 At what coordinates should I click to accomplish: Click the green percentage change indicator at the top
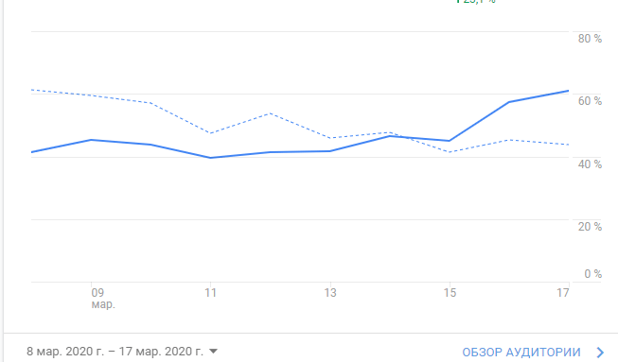[475, 2]
